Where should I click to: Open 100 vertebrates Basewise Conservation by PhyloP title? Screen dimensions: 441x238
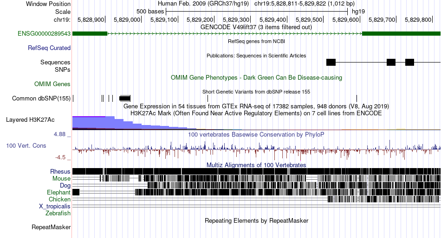256,134
